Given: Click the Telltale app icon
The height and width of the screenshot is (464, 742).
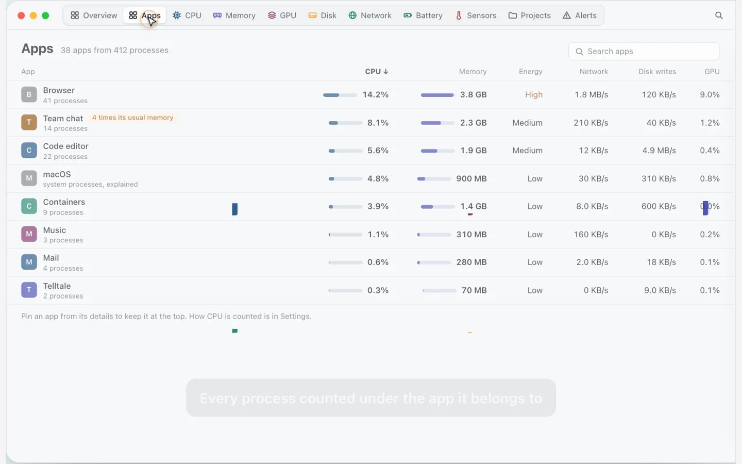Looking at the screenshot, I should point(29,290).
